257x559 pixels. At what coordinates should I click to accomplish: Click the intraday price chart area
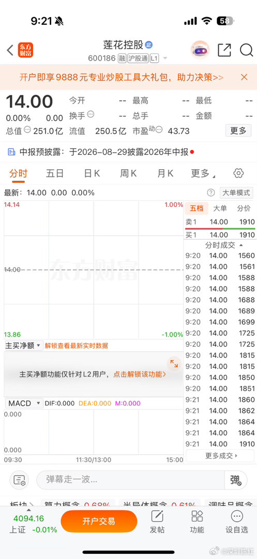[94, 270]
